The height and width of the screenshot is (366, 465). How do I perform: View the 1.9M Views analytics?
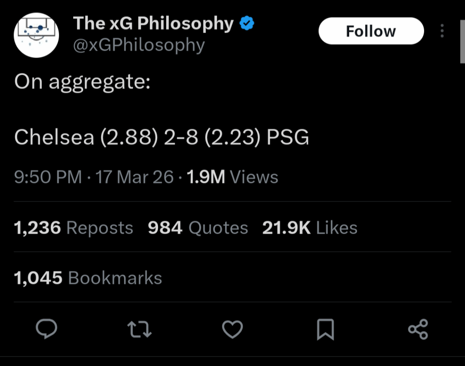233,177
